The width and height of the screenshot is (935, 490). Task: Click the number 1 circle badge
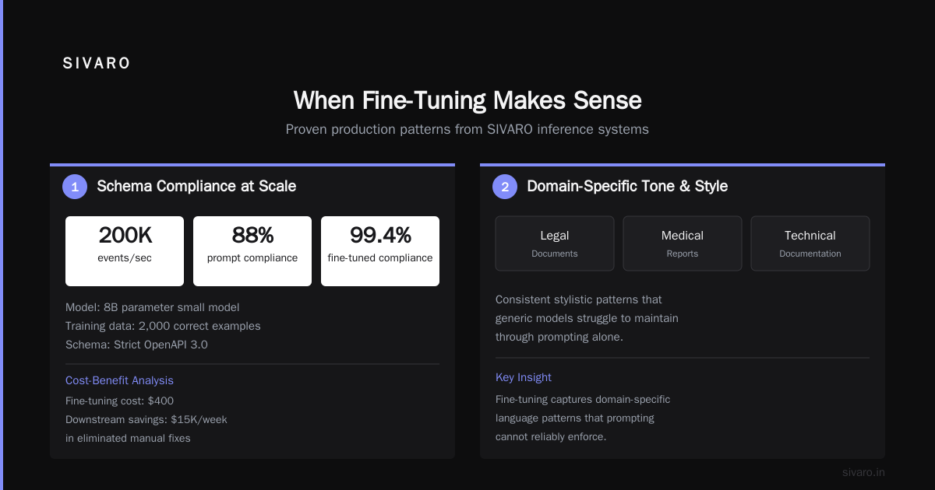tap(75, 187)
